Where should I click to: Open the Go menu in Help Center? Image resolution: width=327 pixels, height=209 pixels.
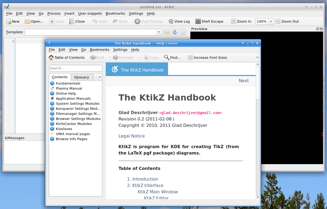(x=84, y=49)
